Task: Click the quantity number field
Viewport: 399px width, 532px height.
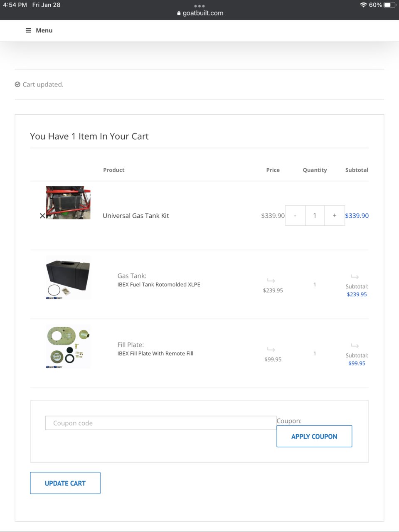Action: (x=315, y=215)
